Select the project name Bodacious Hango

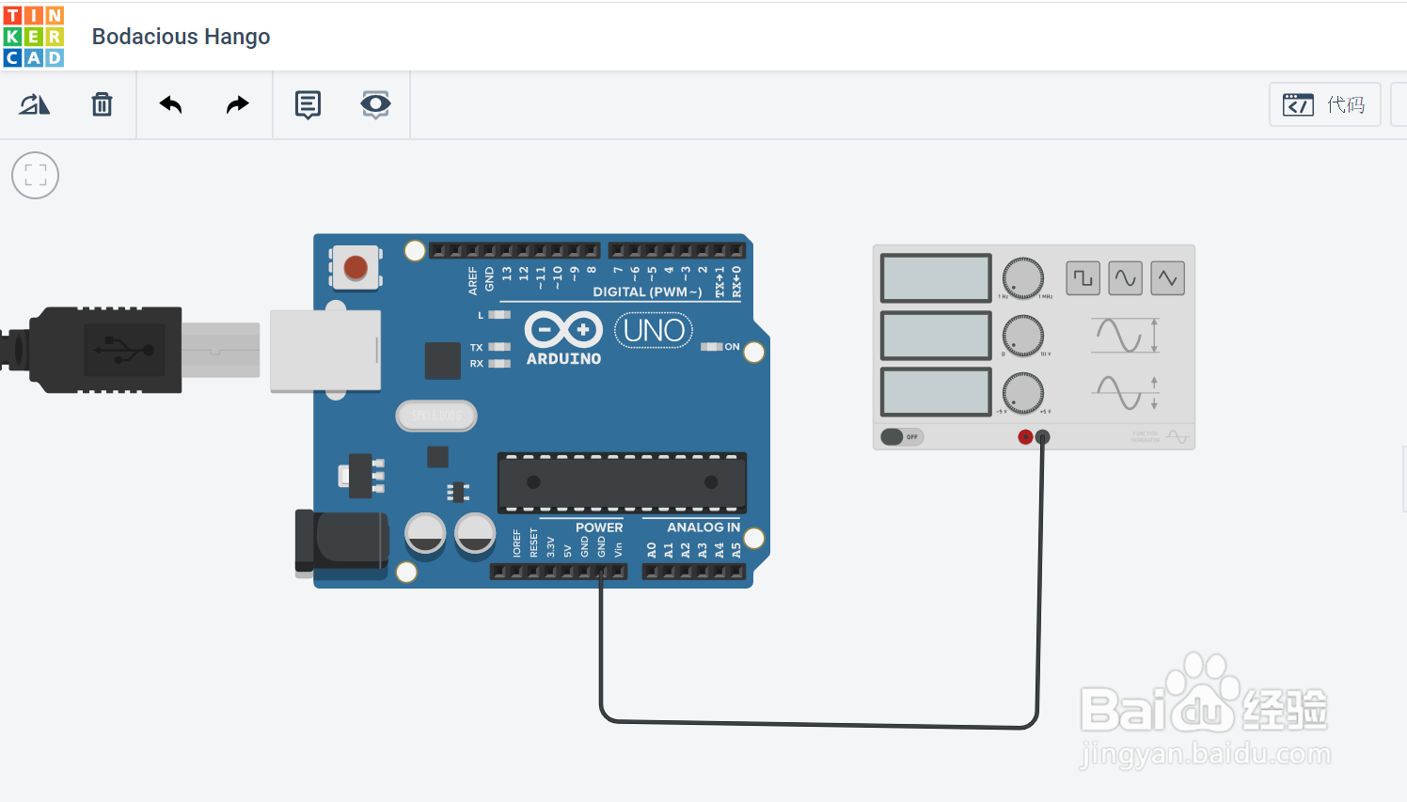click(181, 37)
